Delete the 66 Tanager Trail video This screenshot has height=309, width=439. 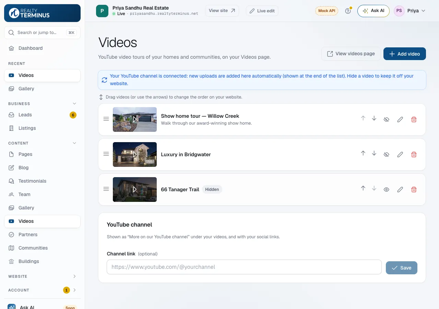[x=414, y=190]
